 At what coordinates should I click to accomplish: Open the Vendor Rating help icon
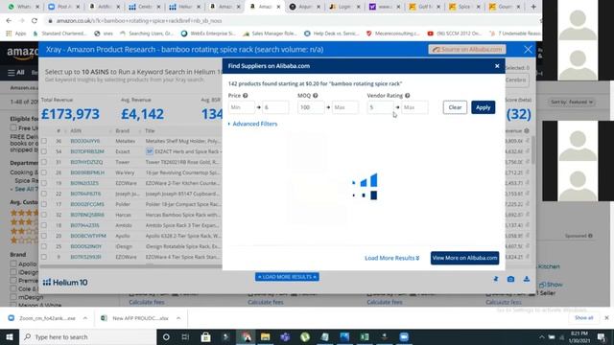point(407,96)
